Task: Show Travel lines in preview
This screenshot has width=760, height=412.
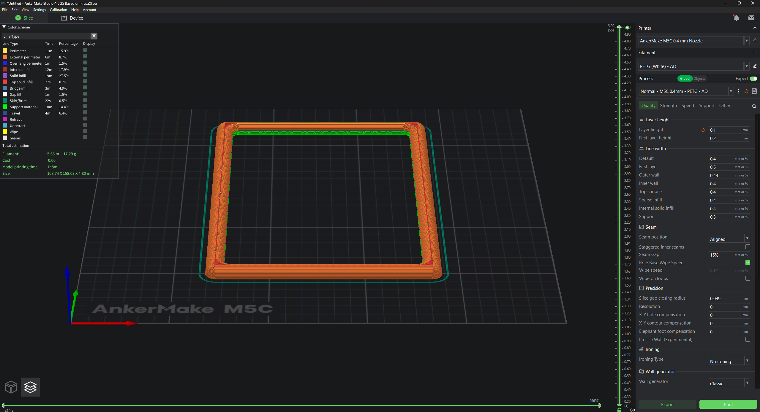Action: click(x=85, y=113)
